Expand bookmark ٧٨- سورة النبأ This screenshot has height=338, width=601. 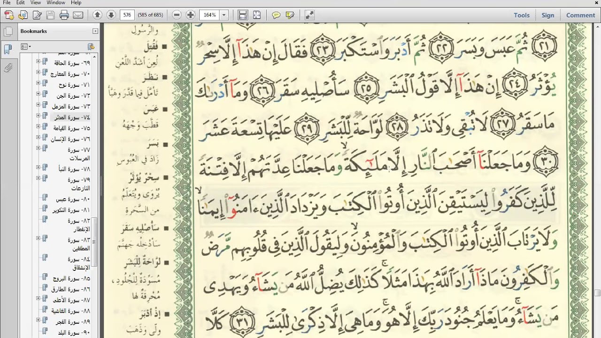click(x=38, y=167)
